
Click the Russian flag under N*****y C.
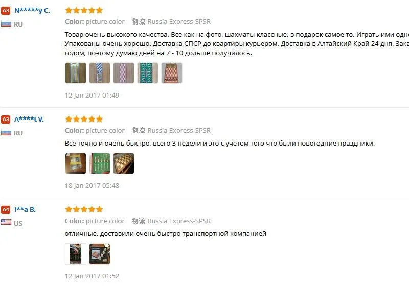point(6,23)
